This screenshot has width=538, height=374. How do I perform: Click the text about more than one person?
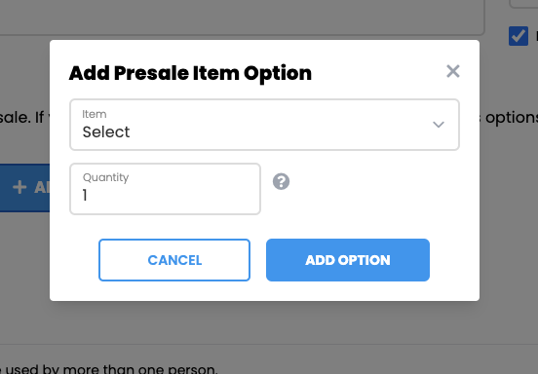point(109,369)
